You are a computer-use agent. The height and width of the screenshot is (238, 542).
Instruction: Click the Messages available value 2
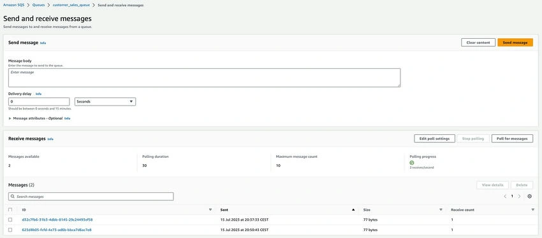tap(10, 165)
